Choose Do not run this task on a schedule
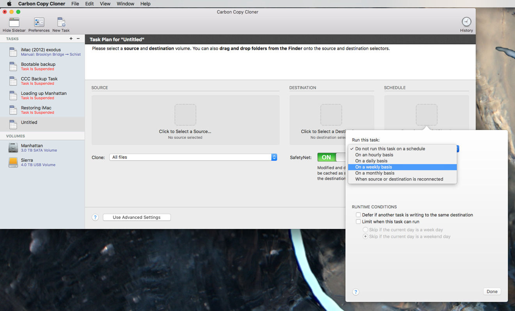515x311 pixels. (402, 149)
